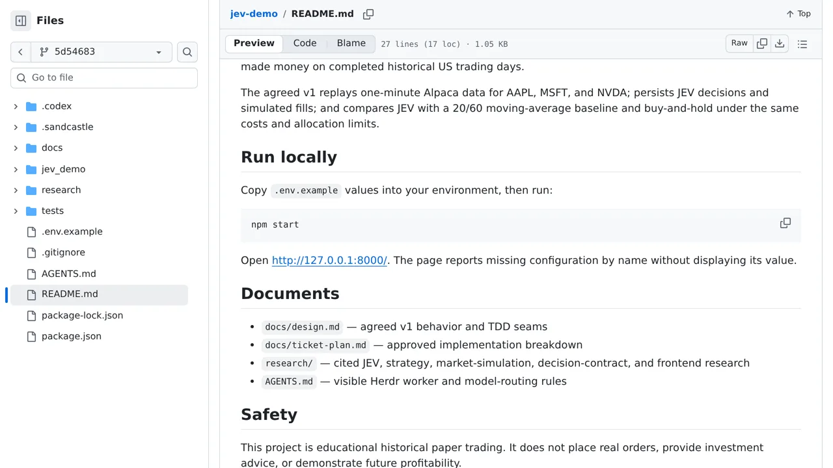Copy the file path next to README.md
Image resolution: width=833 pixels, height=468 pixels.
pos(368,14)
